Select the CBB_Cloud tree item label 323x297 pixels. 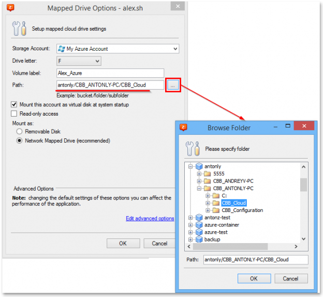click(x=234, y=203)
